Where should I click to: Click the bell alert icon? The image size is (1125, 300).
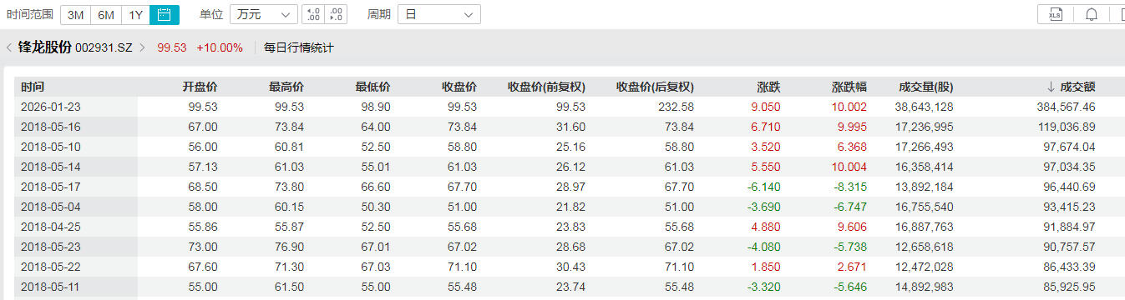pos(1091,14)
